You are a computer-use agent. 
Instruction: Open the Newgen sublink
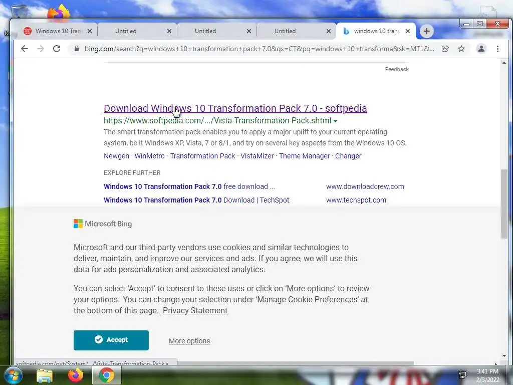[x=116, y=156]
